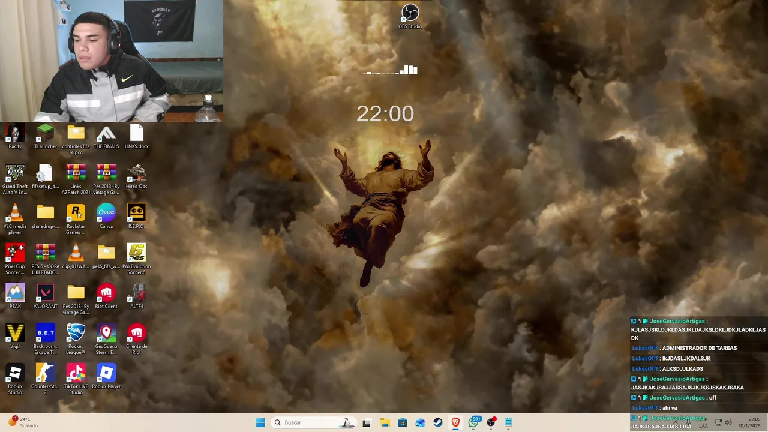Open the weather widget showing 24°C Soleado
Image resolution: width=768 pixels, height=432 pixels.
(x=23, y=422)
